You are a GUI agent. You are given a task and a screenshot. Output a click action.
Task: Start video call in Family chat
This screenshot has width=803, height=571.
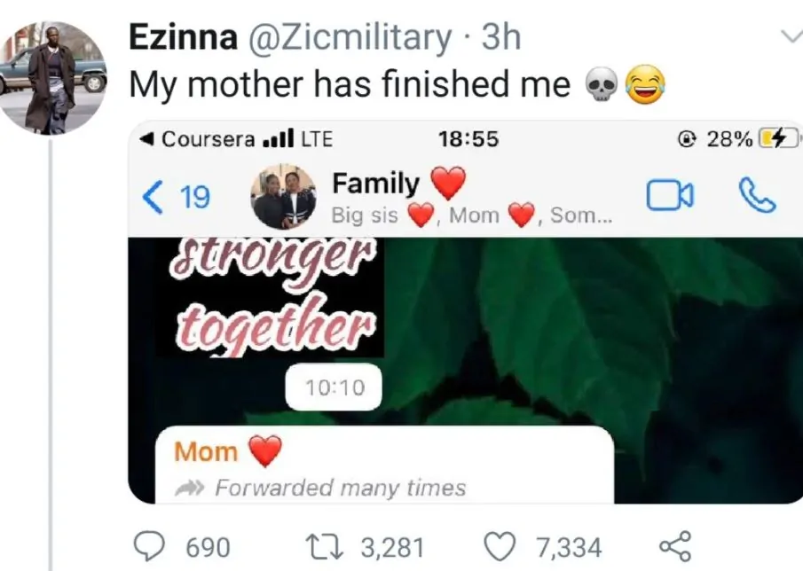coord(670,197)
